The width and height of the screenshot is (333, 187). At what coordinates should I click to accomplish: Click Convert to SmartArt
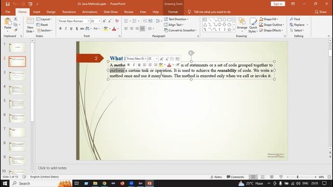click(181, 30)
